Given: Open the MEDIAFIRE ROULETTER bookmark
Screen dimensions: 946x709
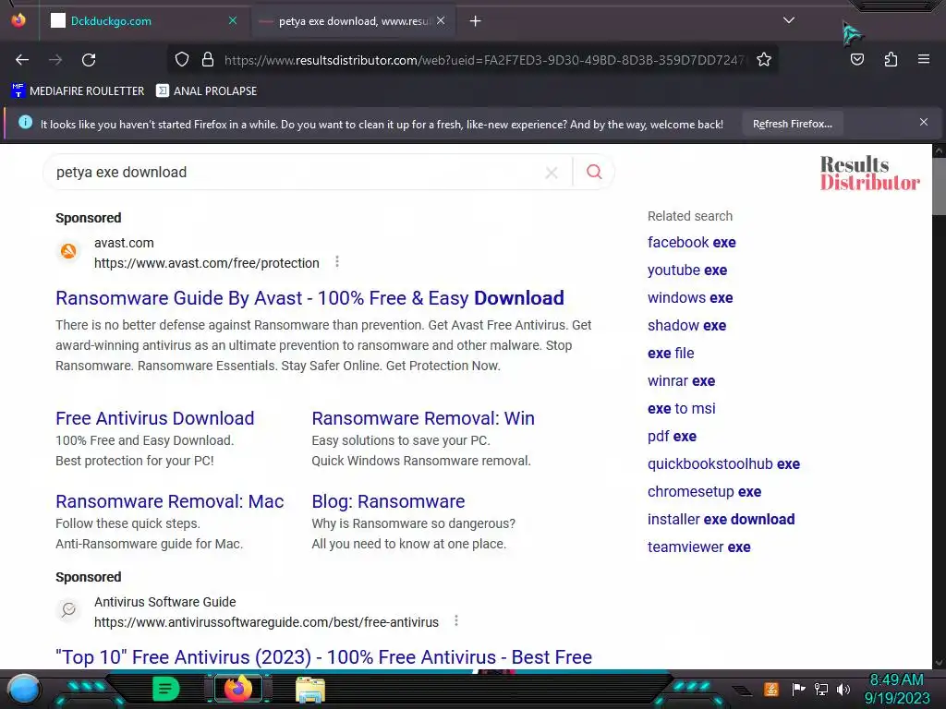Looking at the screenshot, I should pos(78,91).
